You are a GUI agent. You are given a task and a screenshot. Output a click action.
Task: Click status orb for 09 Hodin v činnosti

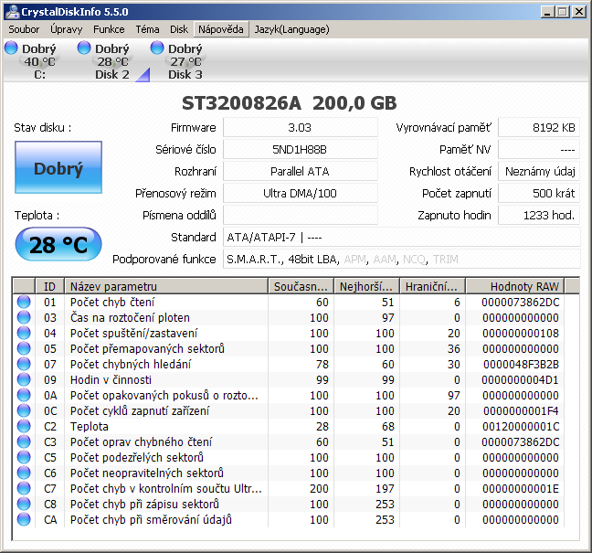tap(24, 379)
